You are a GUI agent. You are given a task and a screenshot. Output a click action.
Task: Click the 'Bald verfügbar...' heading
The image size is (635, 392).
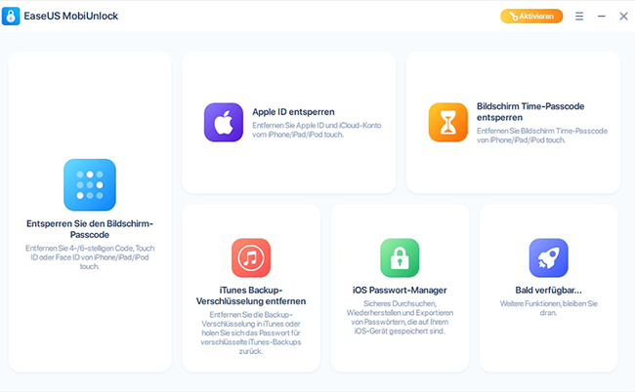pyautogui.click(x=548, y=290)
